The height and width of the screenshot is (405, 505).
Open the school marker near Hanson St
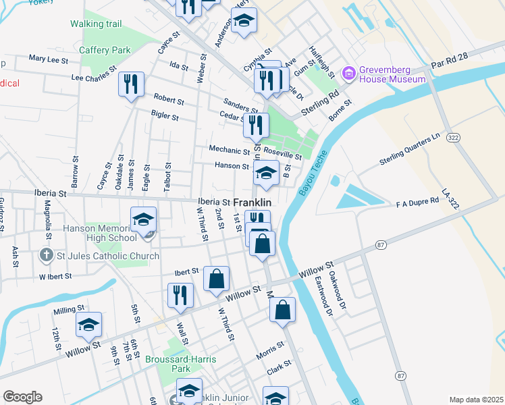coord(266,175)
